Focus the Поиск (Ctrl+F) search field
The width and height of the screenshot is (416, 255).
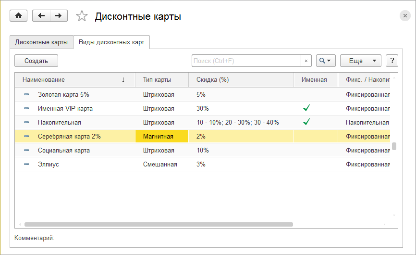246,61
